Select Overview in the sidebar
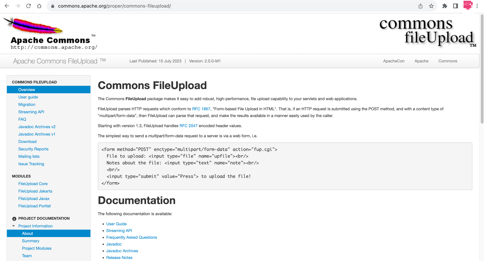Screen dimensions: 484x261 tap(49, 90)
